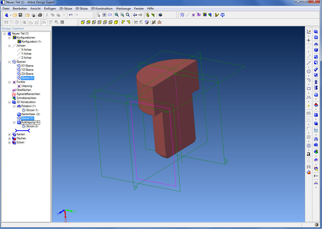Click the Measure tool ruler icon

tap(217, 15)
